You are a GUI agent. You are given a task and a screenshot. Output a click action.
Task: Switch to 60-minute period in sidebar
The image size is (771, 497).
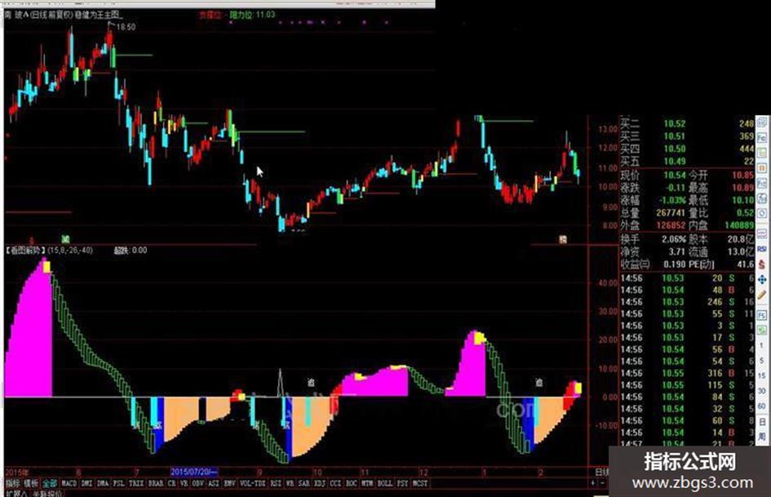tap(762, 406)
